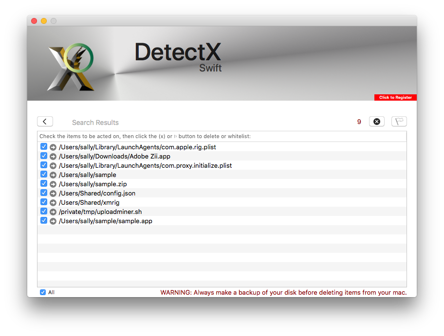Uncheck the sample.app item
The width and height of the screenshot is (444, 336).
(44, 221)
